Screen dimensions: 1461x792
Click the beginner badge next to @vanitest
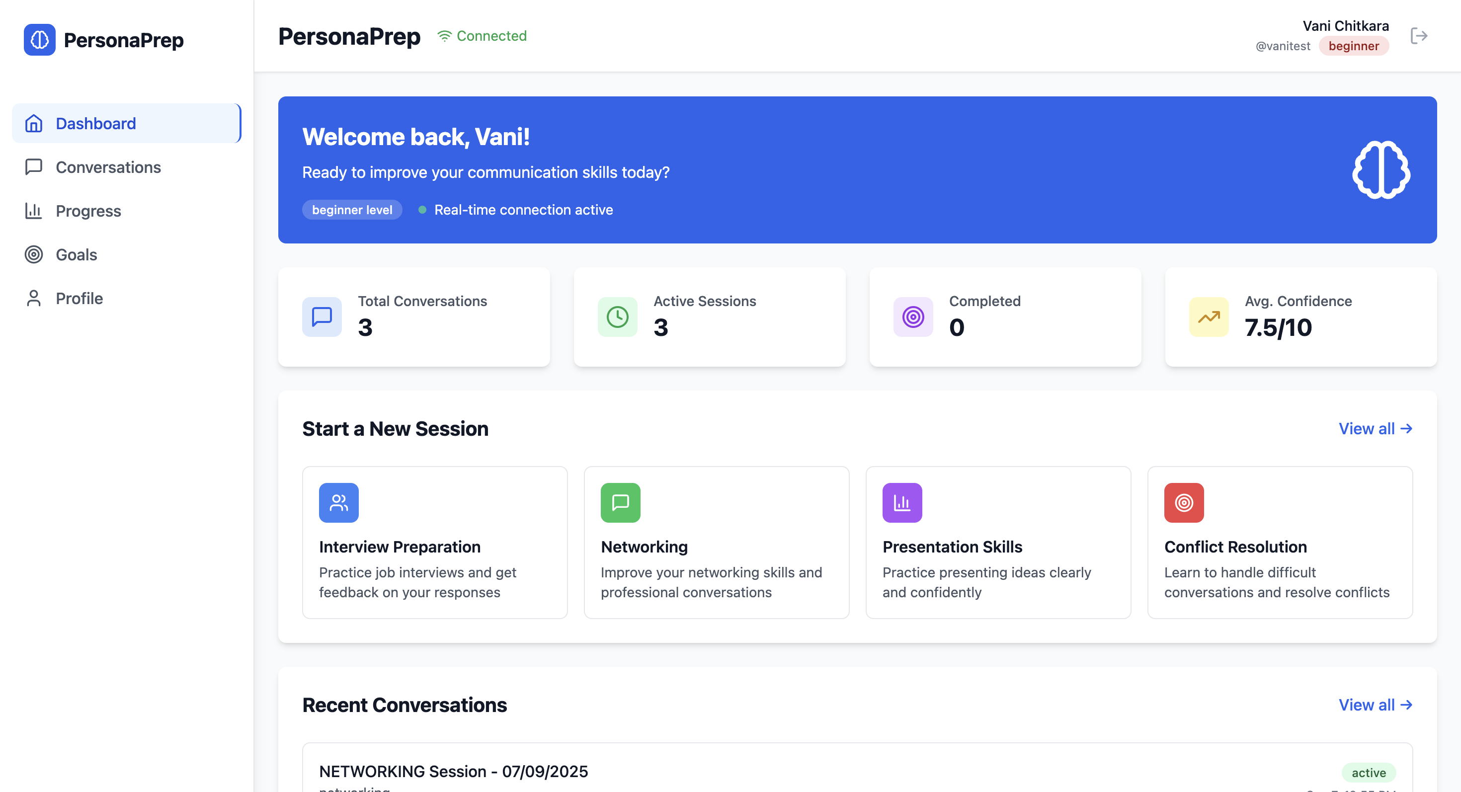tap(1353, 46)
